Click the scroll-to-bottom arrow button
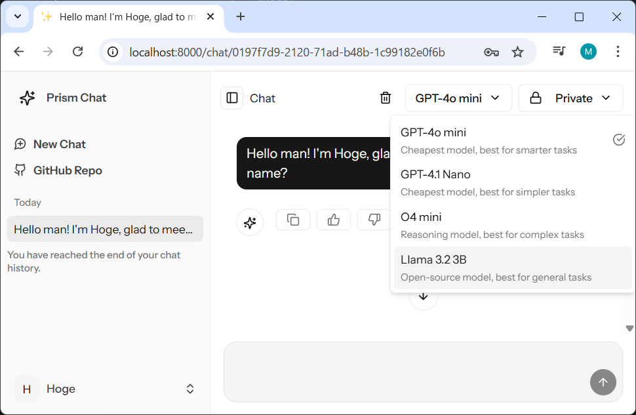The width and height of the screenshot is (636, 415). (x=424, y=297)
